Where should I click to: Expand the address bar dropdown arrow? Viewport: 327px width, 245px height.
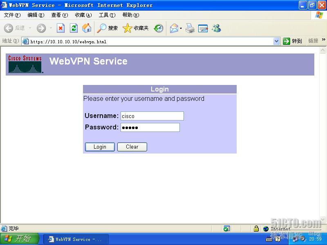point(277,41)
